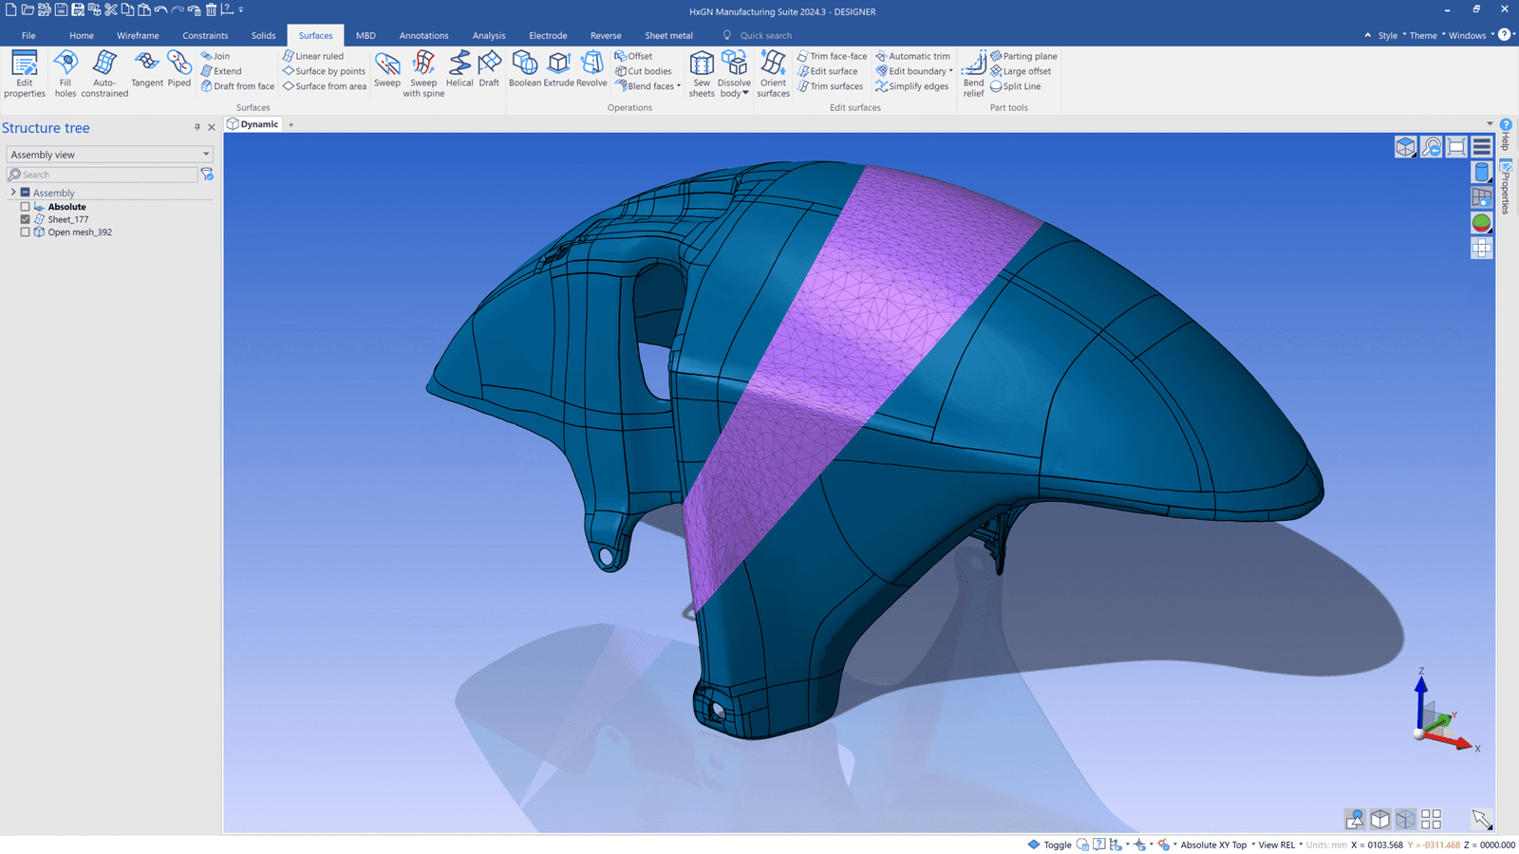
Task: Select the Revolve tool
Action: [592, 71]
